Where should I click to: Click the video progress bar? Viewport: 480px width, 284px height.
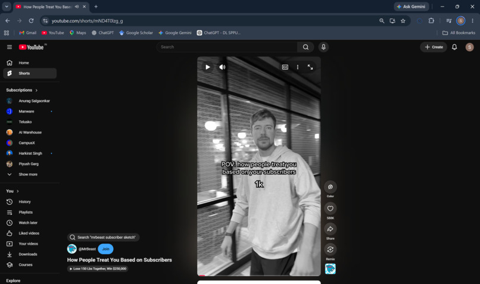259,276
